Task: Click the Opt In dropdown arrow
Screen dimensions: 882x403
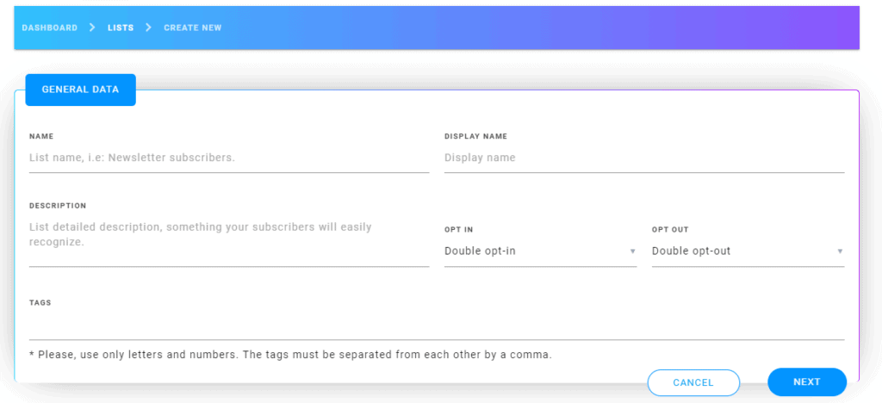Action: click(x=632, y=251)
